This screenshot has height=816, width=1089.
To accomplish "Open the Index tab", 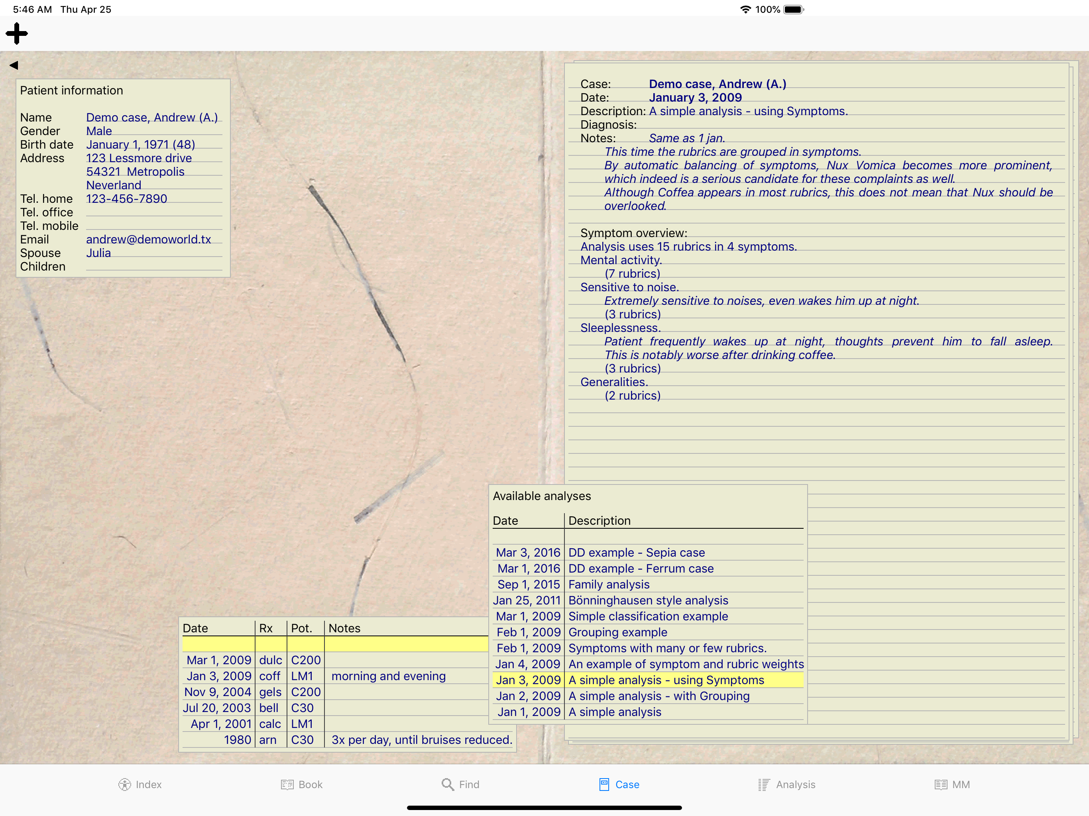I will [x=140, y=785].
